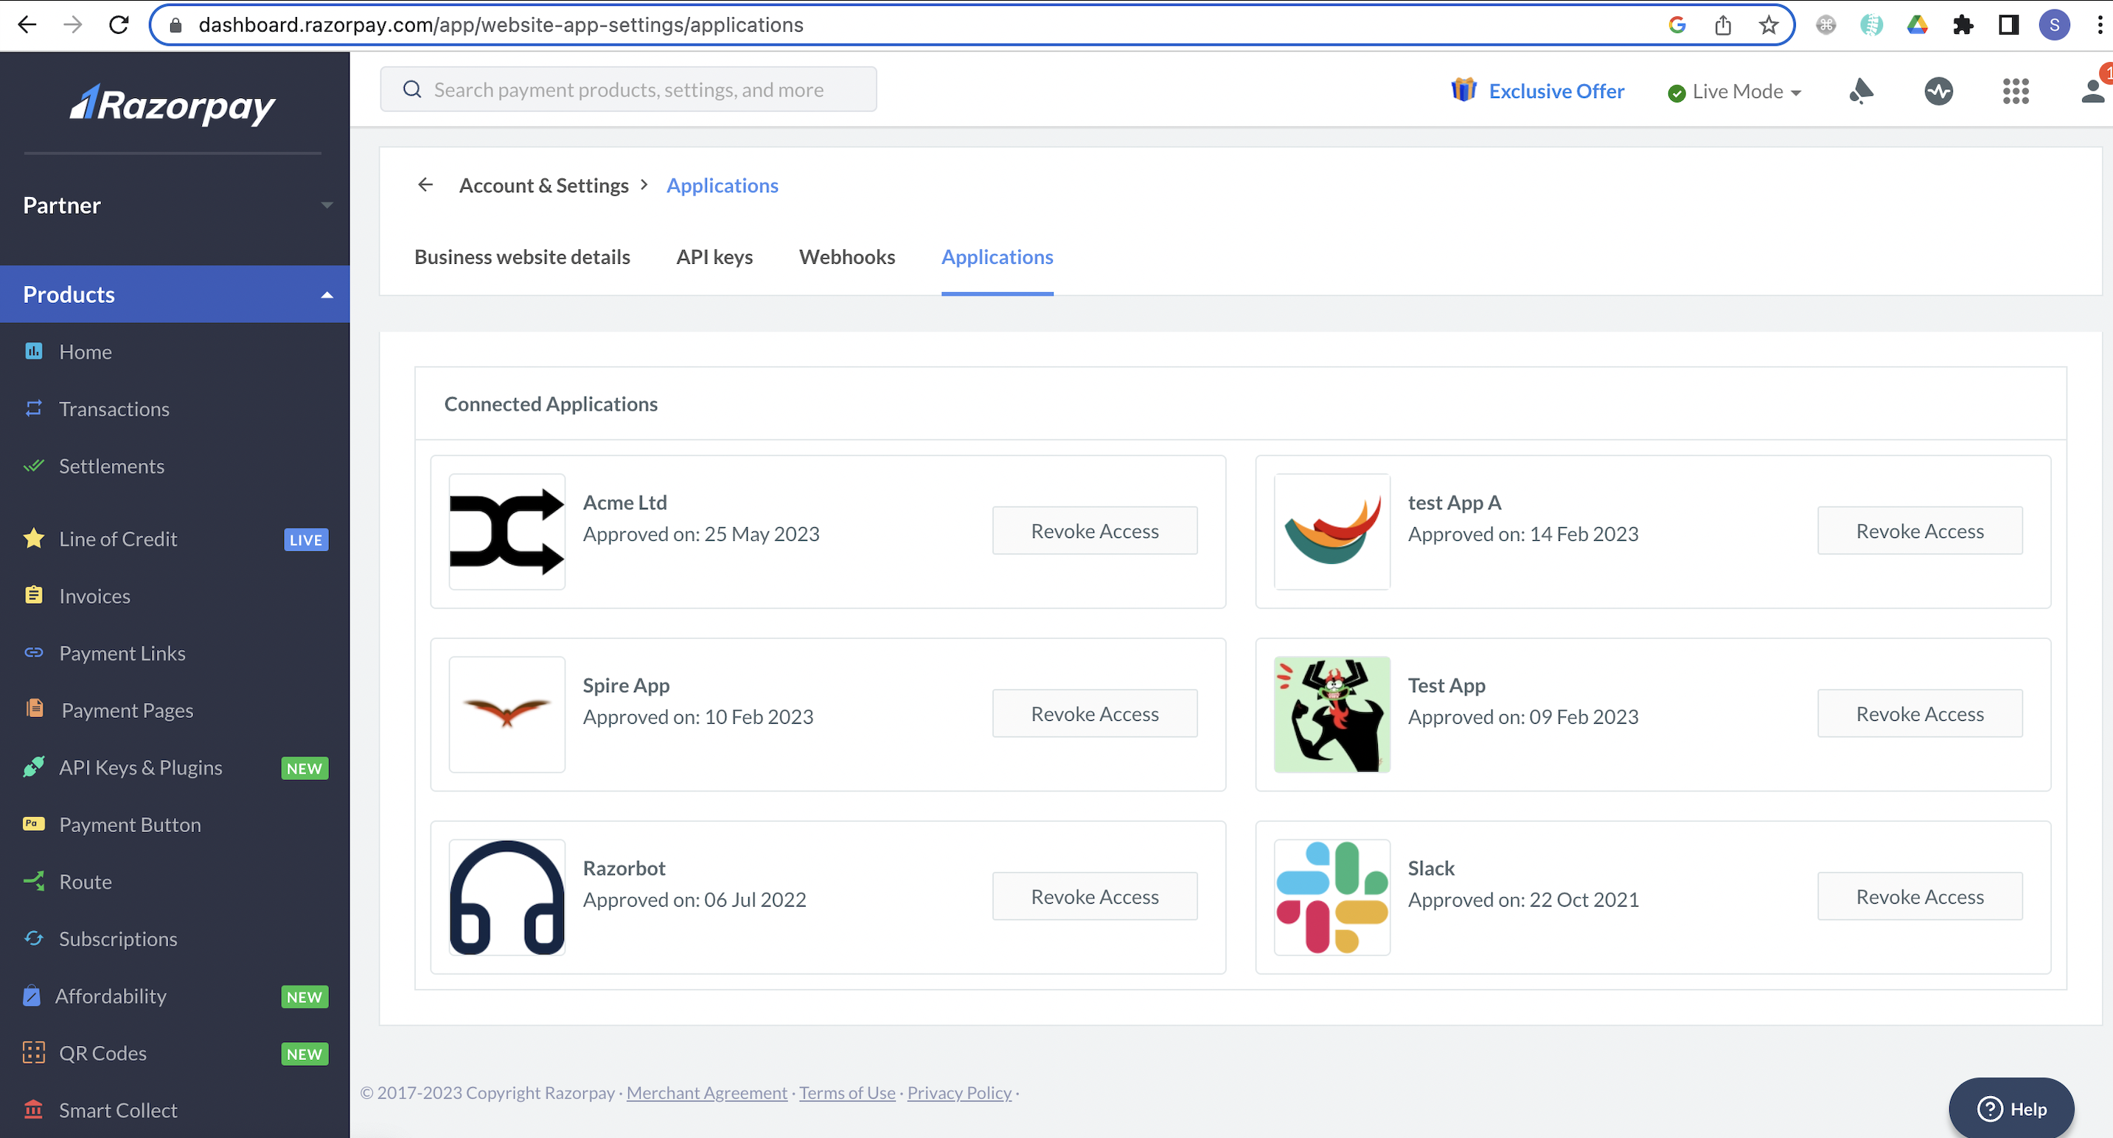This screenshot has width=2113, height=1138.
Task: Click Revoke Access for Slack
Action: coord(1920,897)
